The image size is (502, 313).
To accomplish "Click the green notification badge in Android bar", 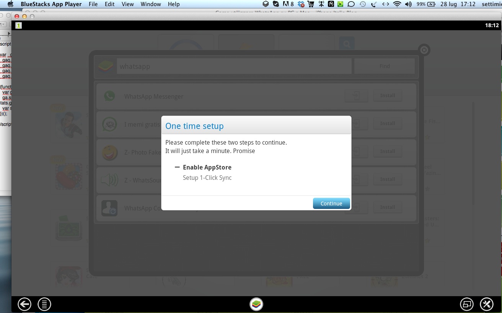I will [18, 26].
